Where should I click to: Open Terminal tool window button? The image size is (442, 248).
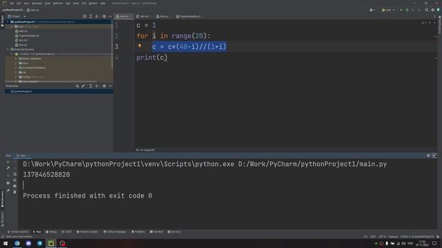(157, 231)
